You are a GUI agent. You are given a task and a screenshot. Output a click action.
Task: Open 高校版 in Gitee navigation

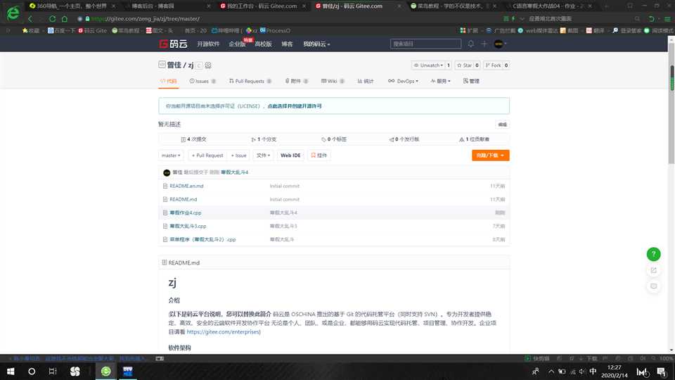pyautogui.click(x=263, y=44)
